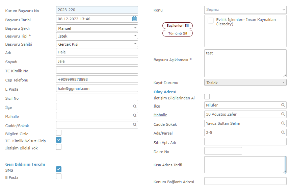Open the Başvuru Şekli Manuel dropdown
Viewport: 291px width, 190px height.
(x=97, y=28)
